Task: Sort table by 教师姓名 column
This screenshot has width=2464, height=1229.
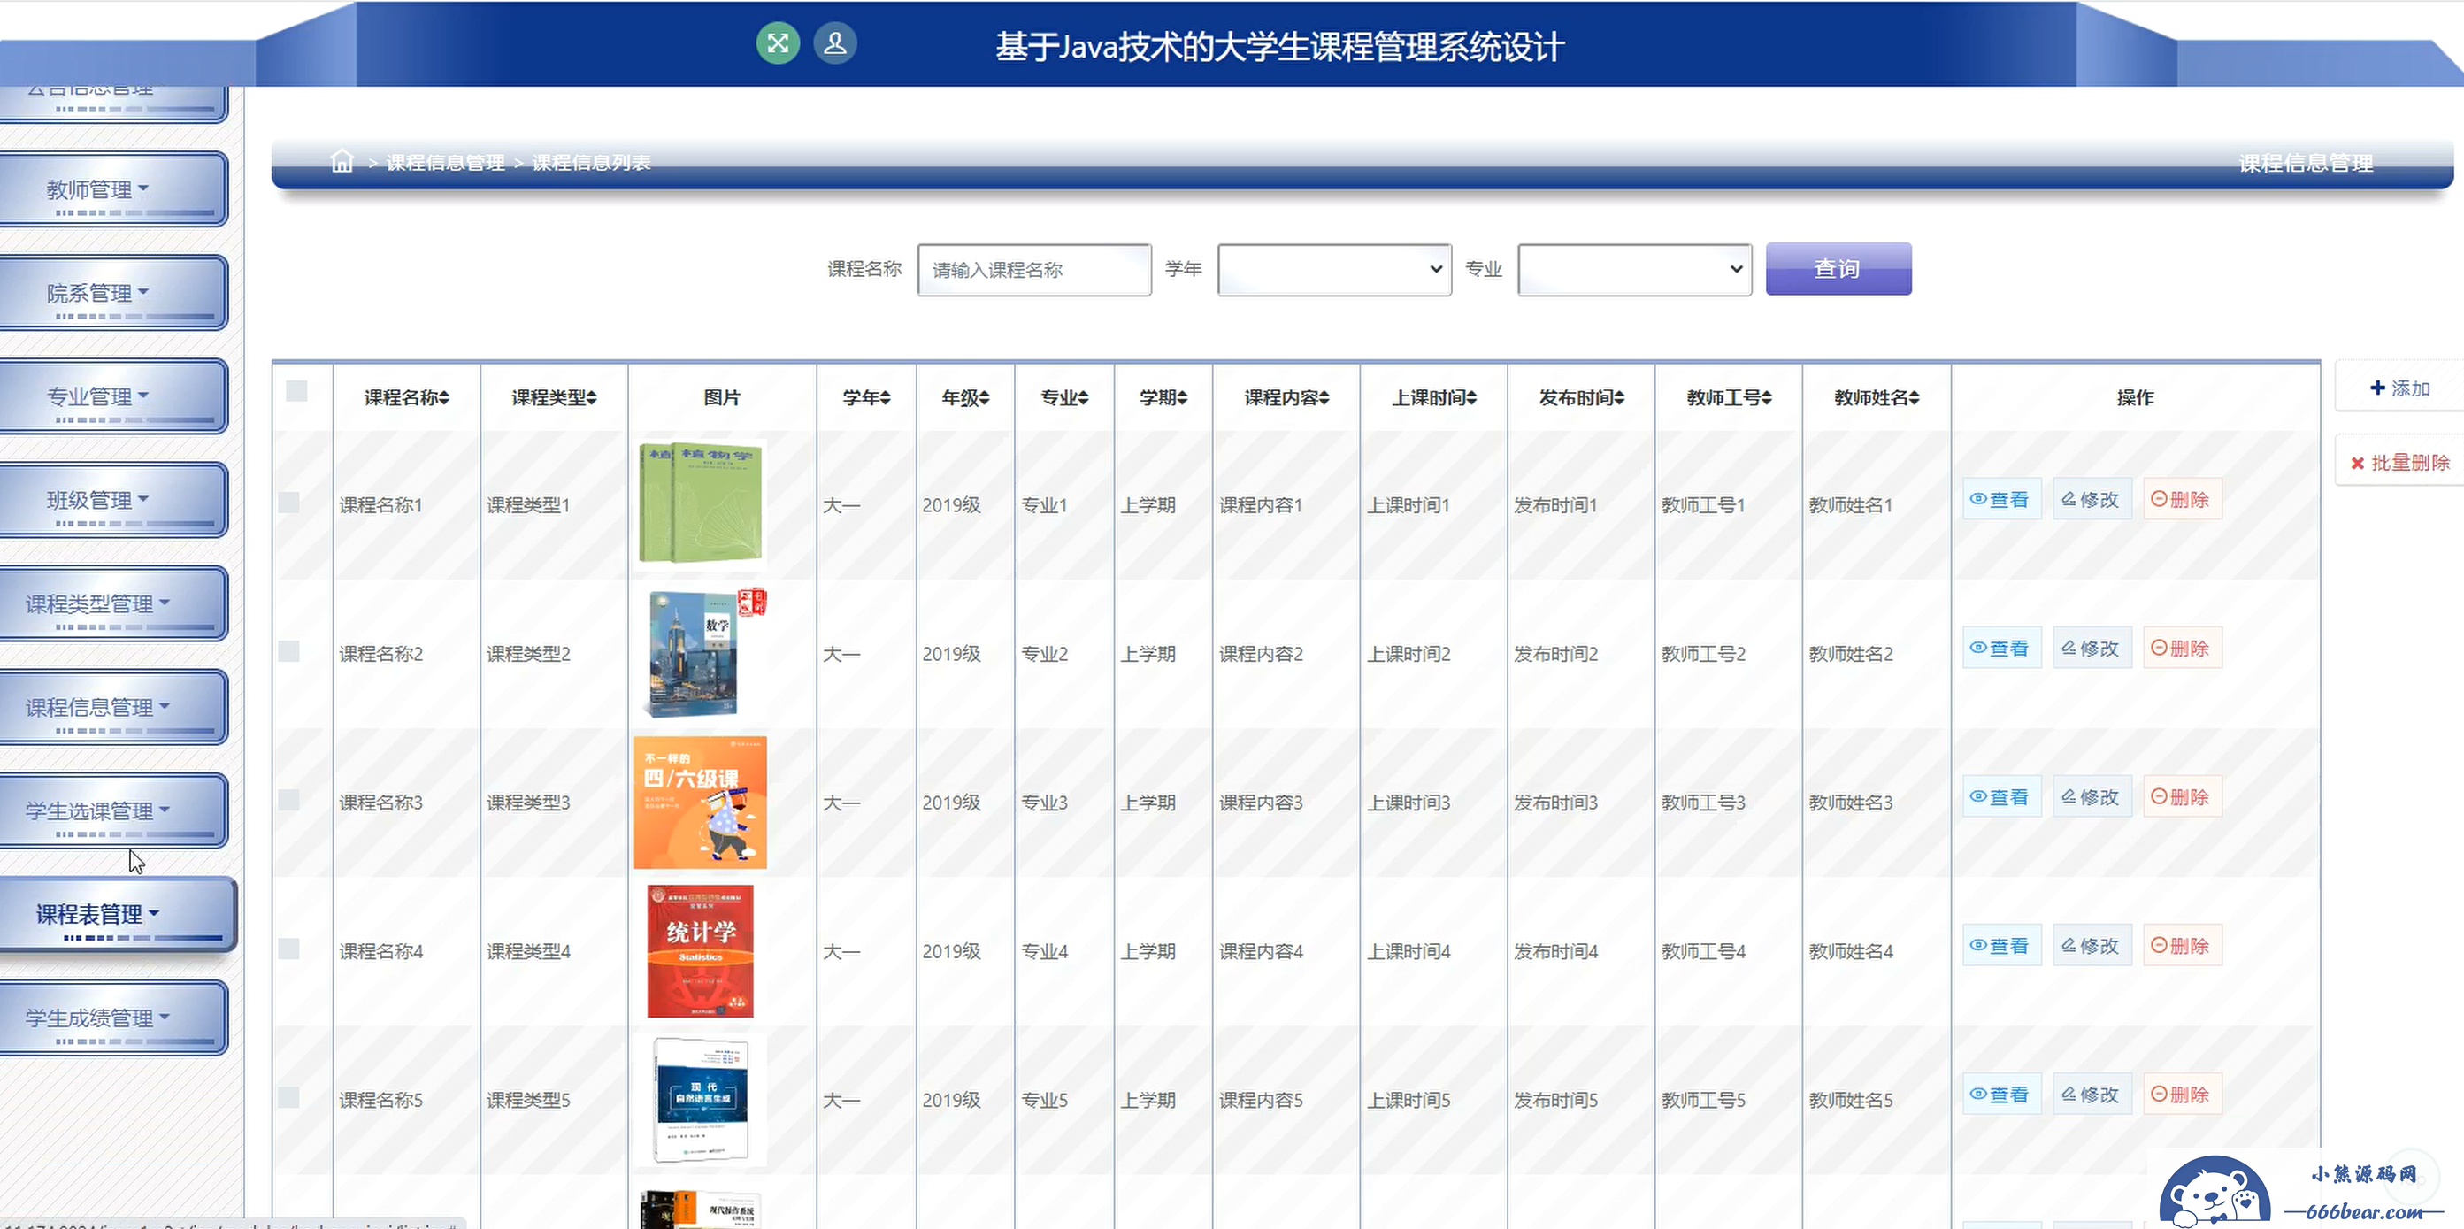Action: point(1877,397)
